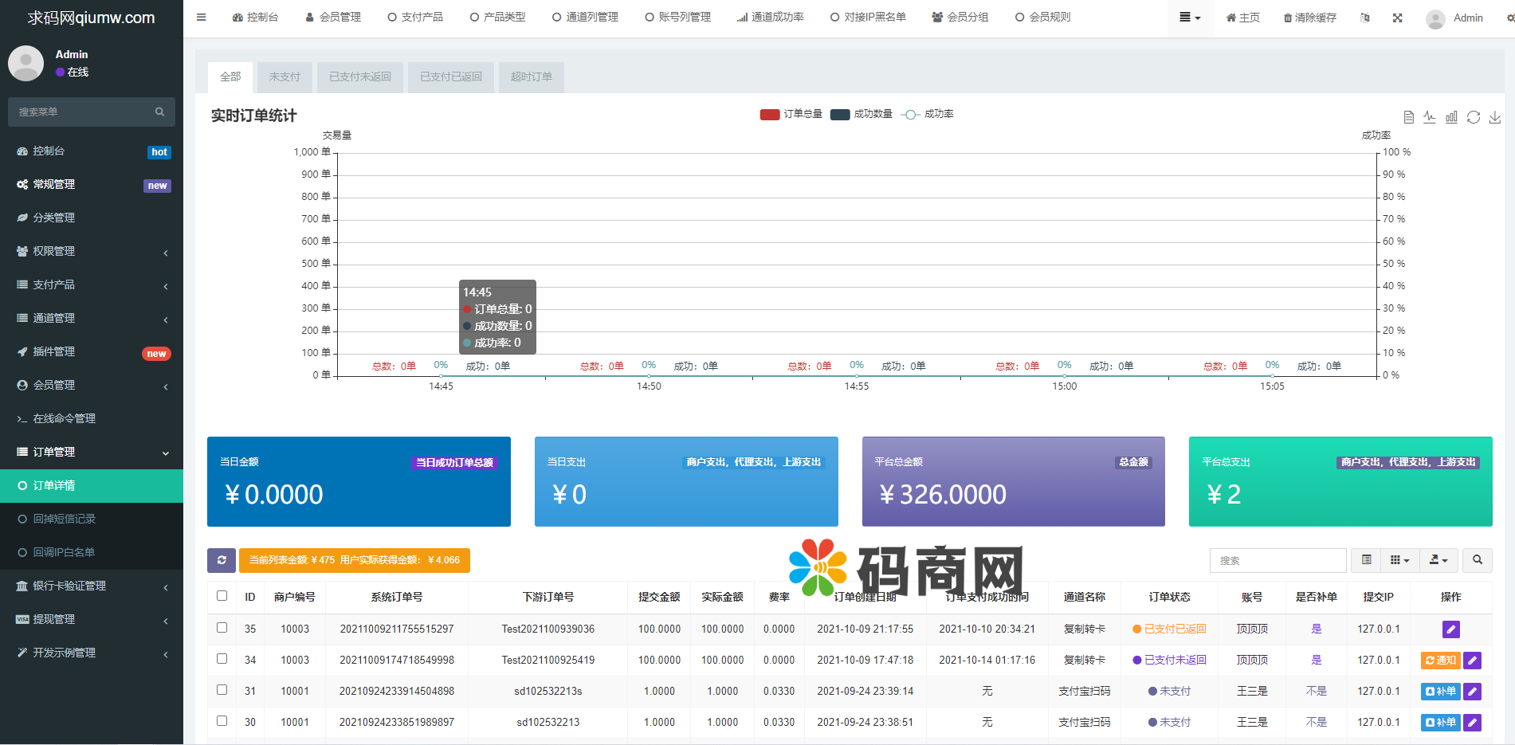This screenshot has width=1515, height=745.
Task: Open the export dropdown in table toolbar
Action: pos(1438,560)
